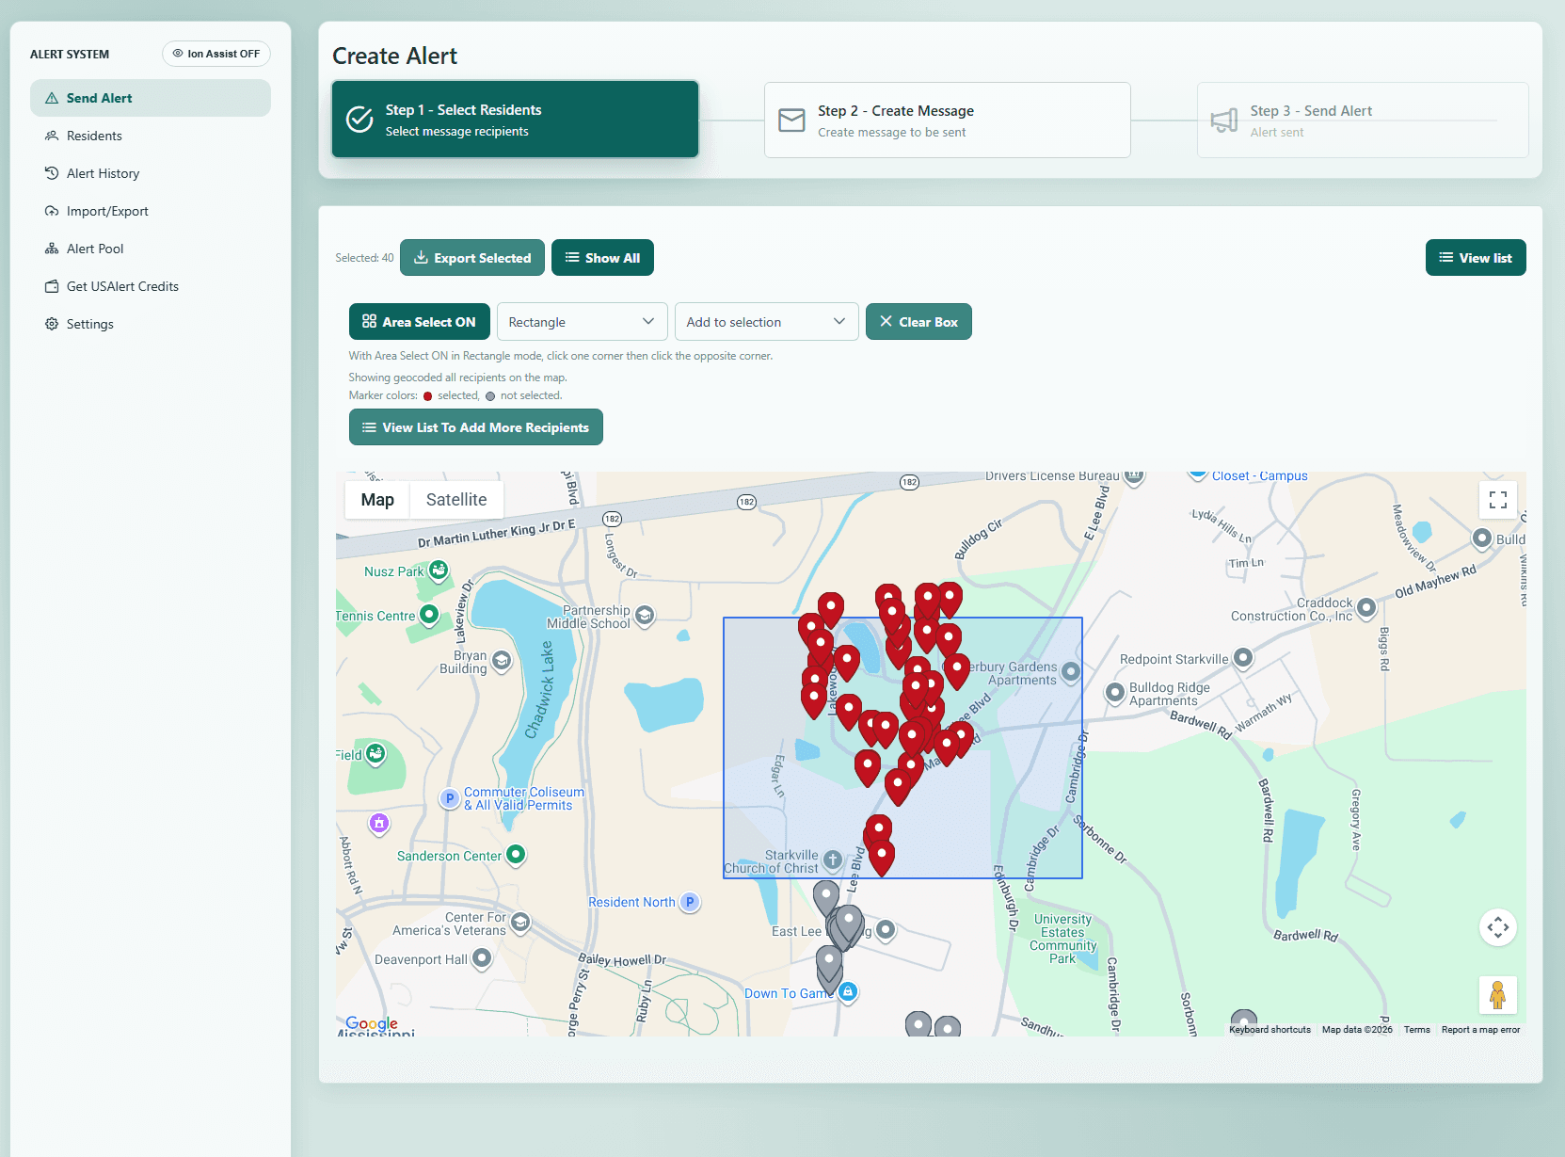Turn off Area Select ON toggle

(419, 322)
